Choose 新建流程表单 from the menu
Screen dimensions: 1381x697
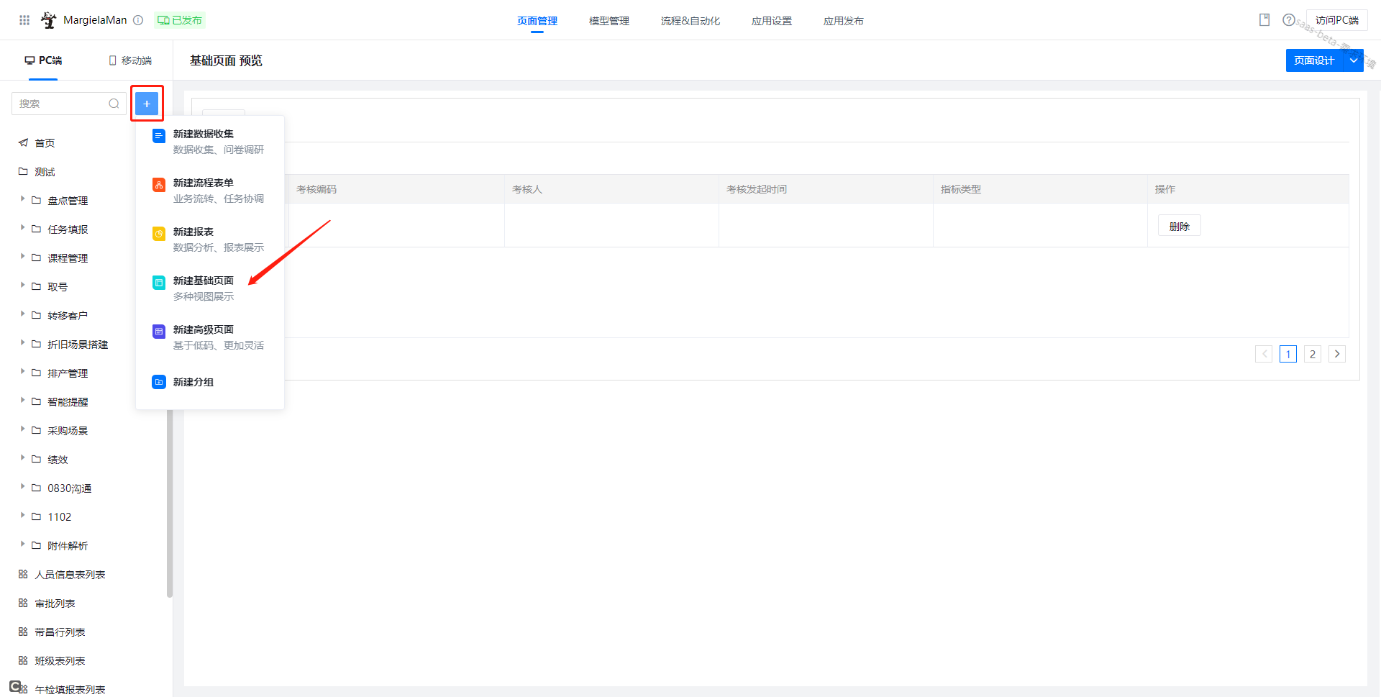point(210,190)
